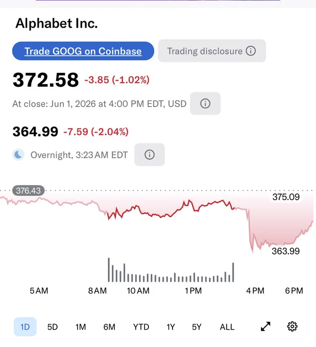Open info icon beside Overnight price time
316x347 pixels.
click(x=150, y=155)
